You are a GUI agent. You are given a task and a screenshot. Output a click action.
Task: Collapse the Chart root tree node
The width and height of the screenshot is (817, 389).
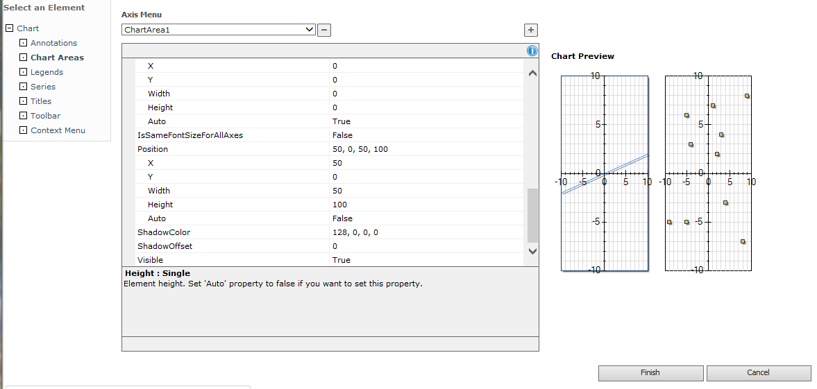[x=9, y=28]
